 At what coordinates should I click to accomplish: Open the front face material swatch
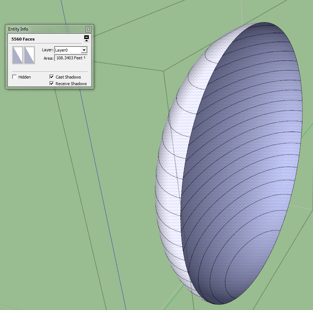click(x=18, y=55)
